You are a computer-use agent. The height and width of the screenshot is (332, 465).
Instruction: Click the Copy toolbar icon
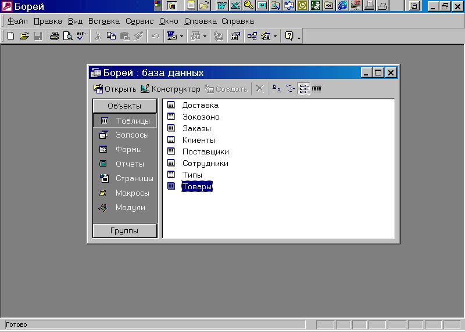tap(111, 36)
